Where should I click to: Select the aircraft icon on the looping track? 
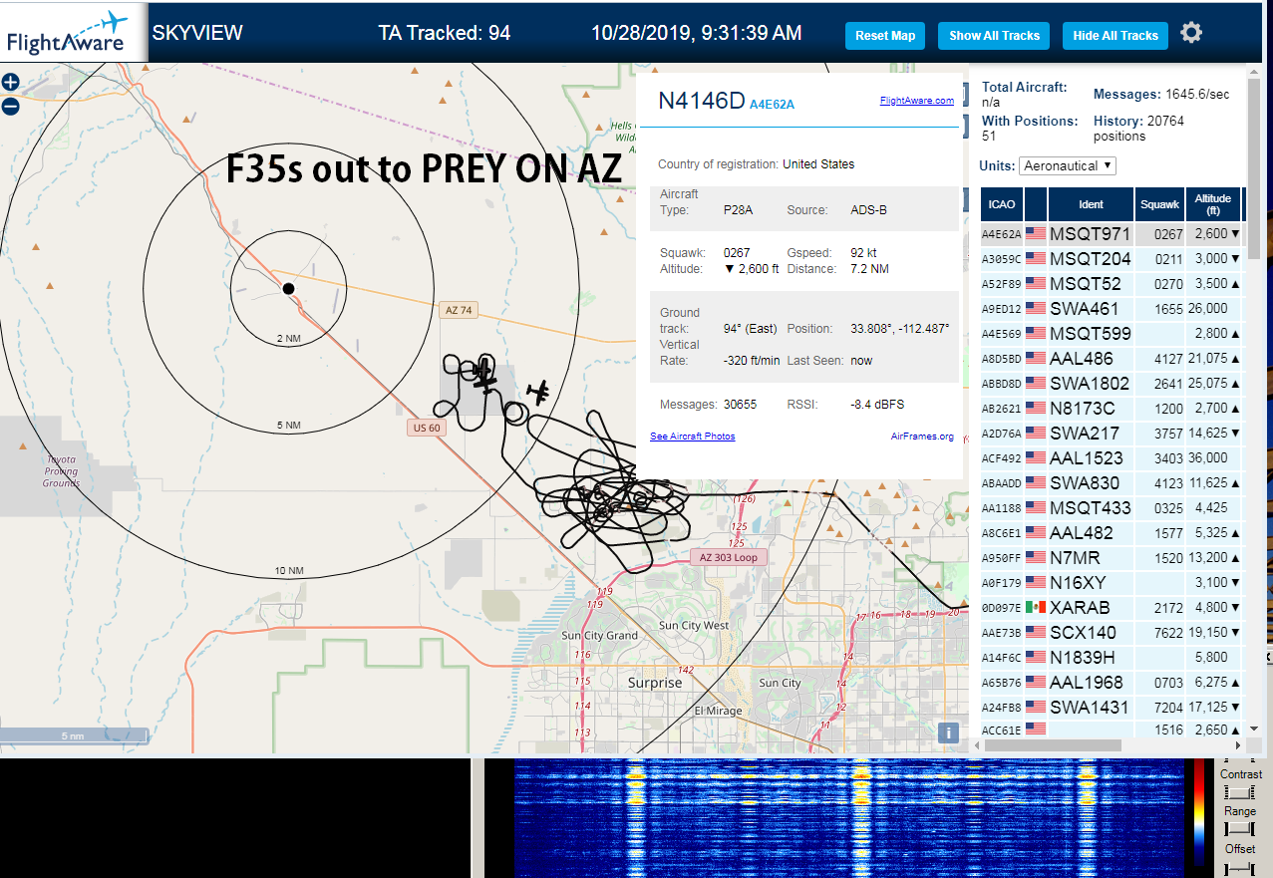click(485, 375)
